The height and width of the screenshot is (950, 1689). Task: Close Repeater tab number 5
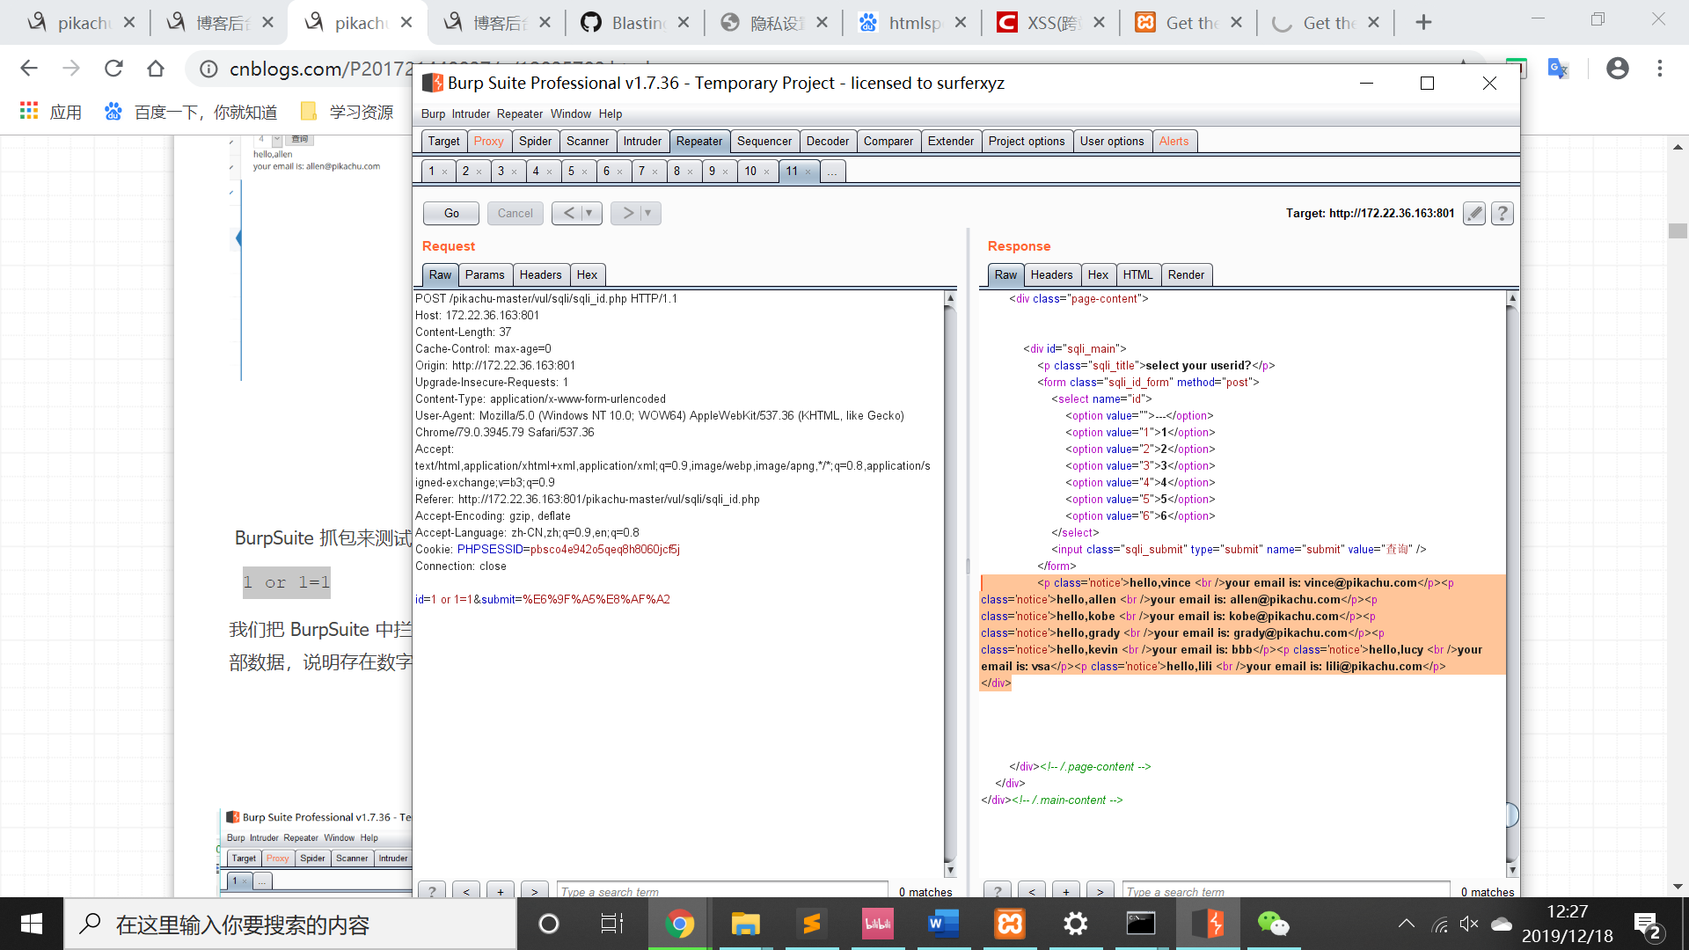tap(585, 172)
